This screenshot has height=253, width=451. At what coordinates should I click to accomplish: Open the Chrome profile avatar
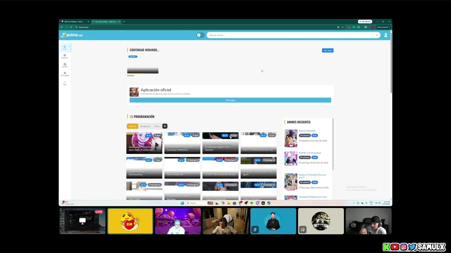point(372,27)
